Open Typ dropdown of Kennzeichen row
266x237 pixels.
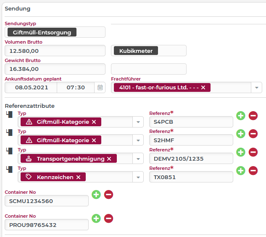tap(138, 177)
